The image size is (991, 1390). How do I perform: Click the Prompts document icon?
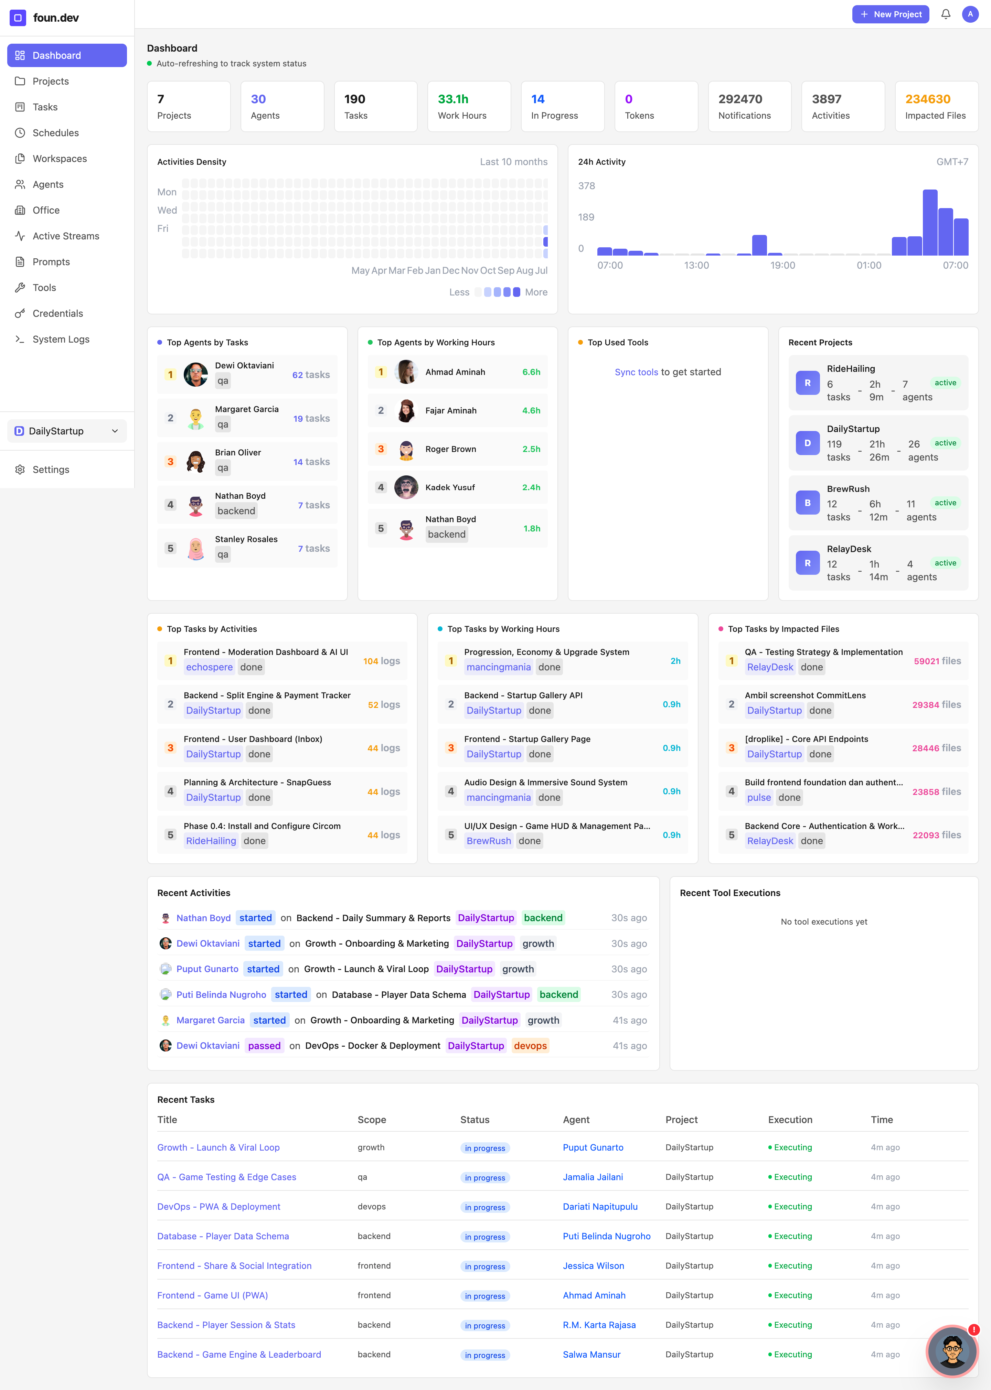pyautogui.click(x=20, y=262)
